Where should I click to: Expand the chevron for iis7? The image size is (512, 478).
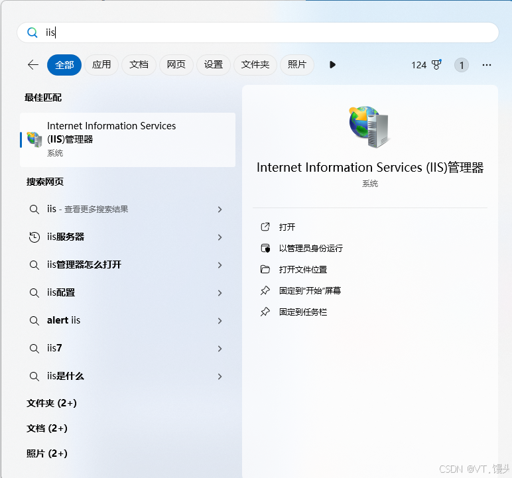[x=220, y=349]
